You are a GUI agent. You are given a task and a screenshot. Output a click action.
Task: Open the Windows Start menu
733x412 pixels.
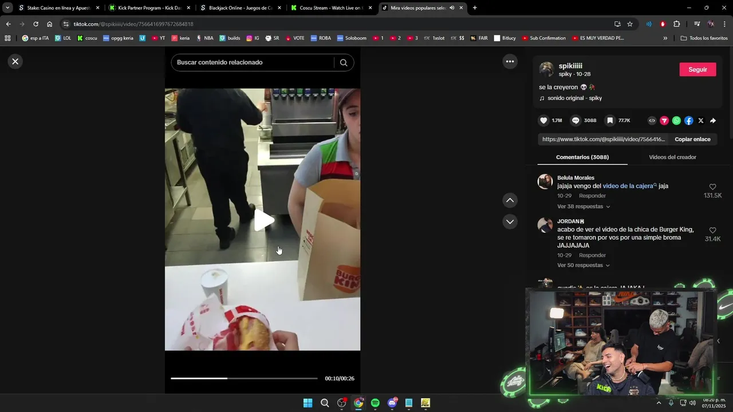coord(308,403)
